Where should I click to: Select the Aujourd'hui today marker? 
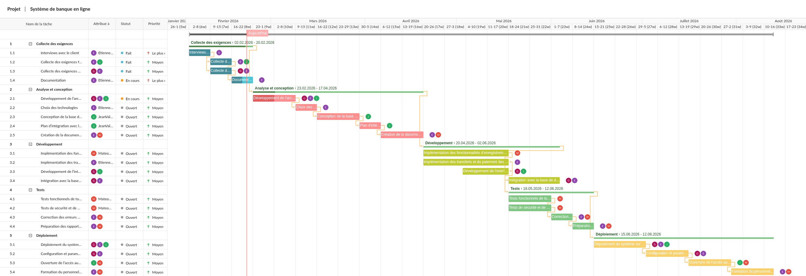[257, 33]
